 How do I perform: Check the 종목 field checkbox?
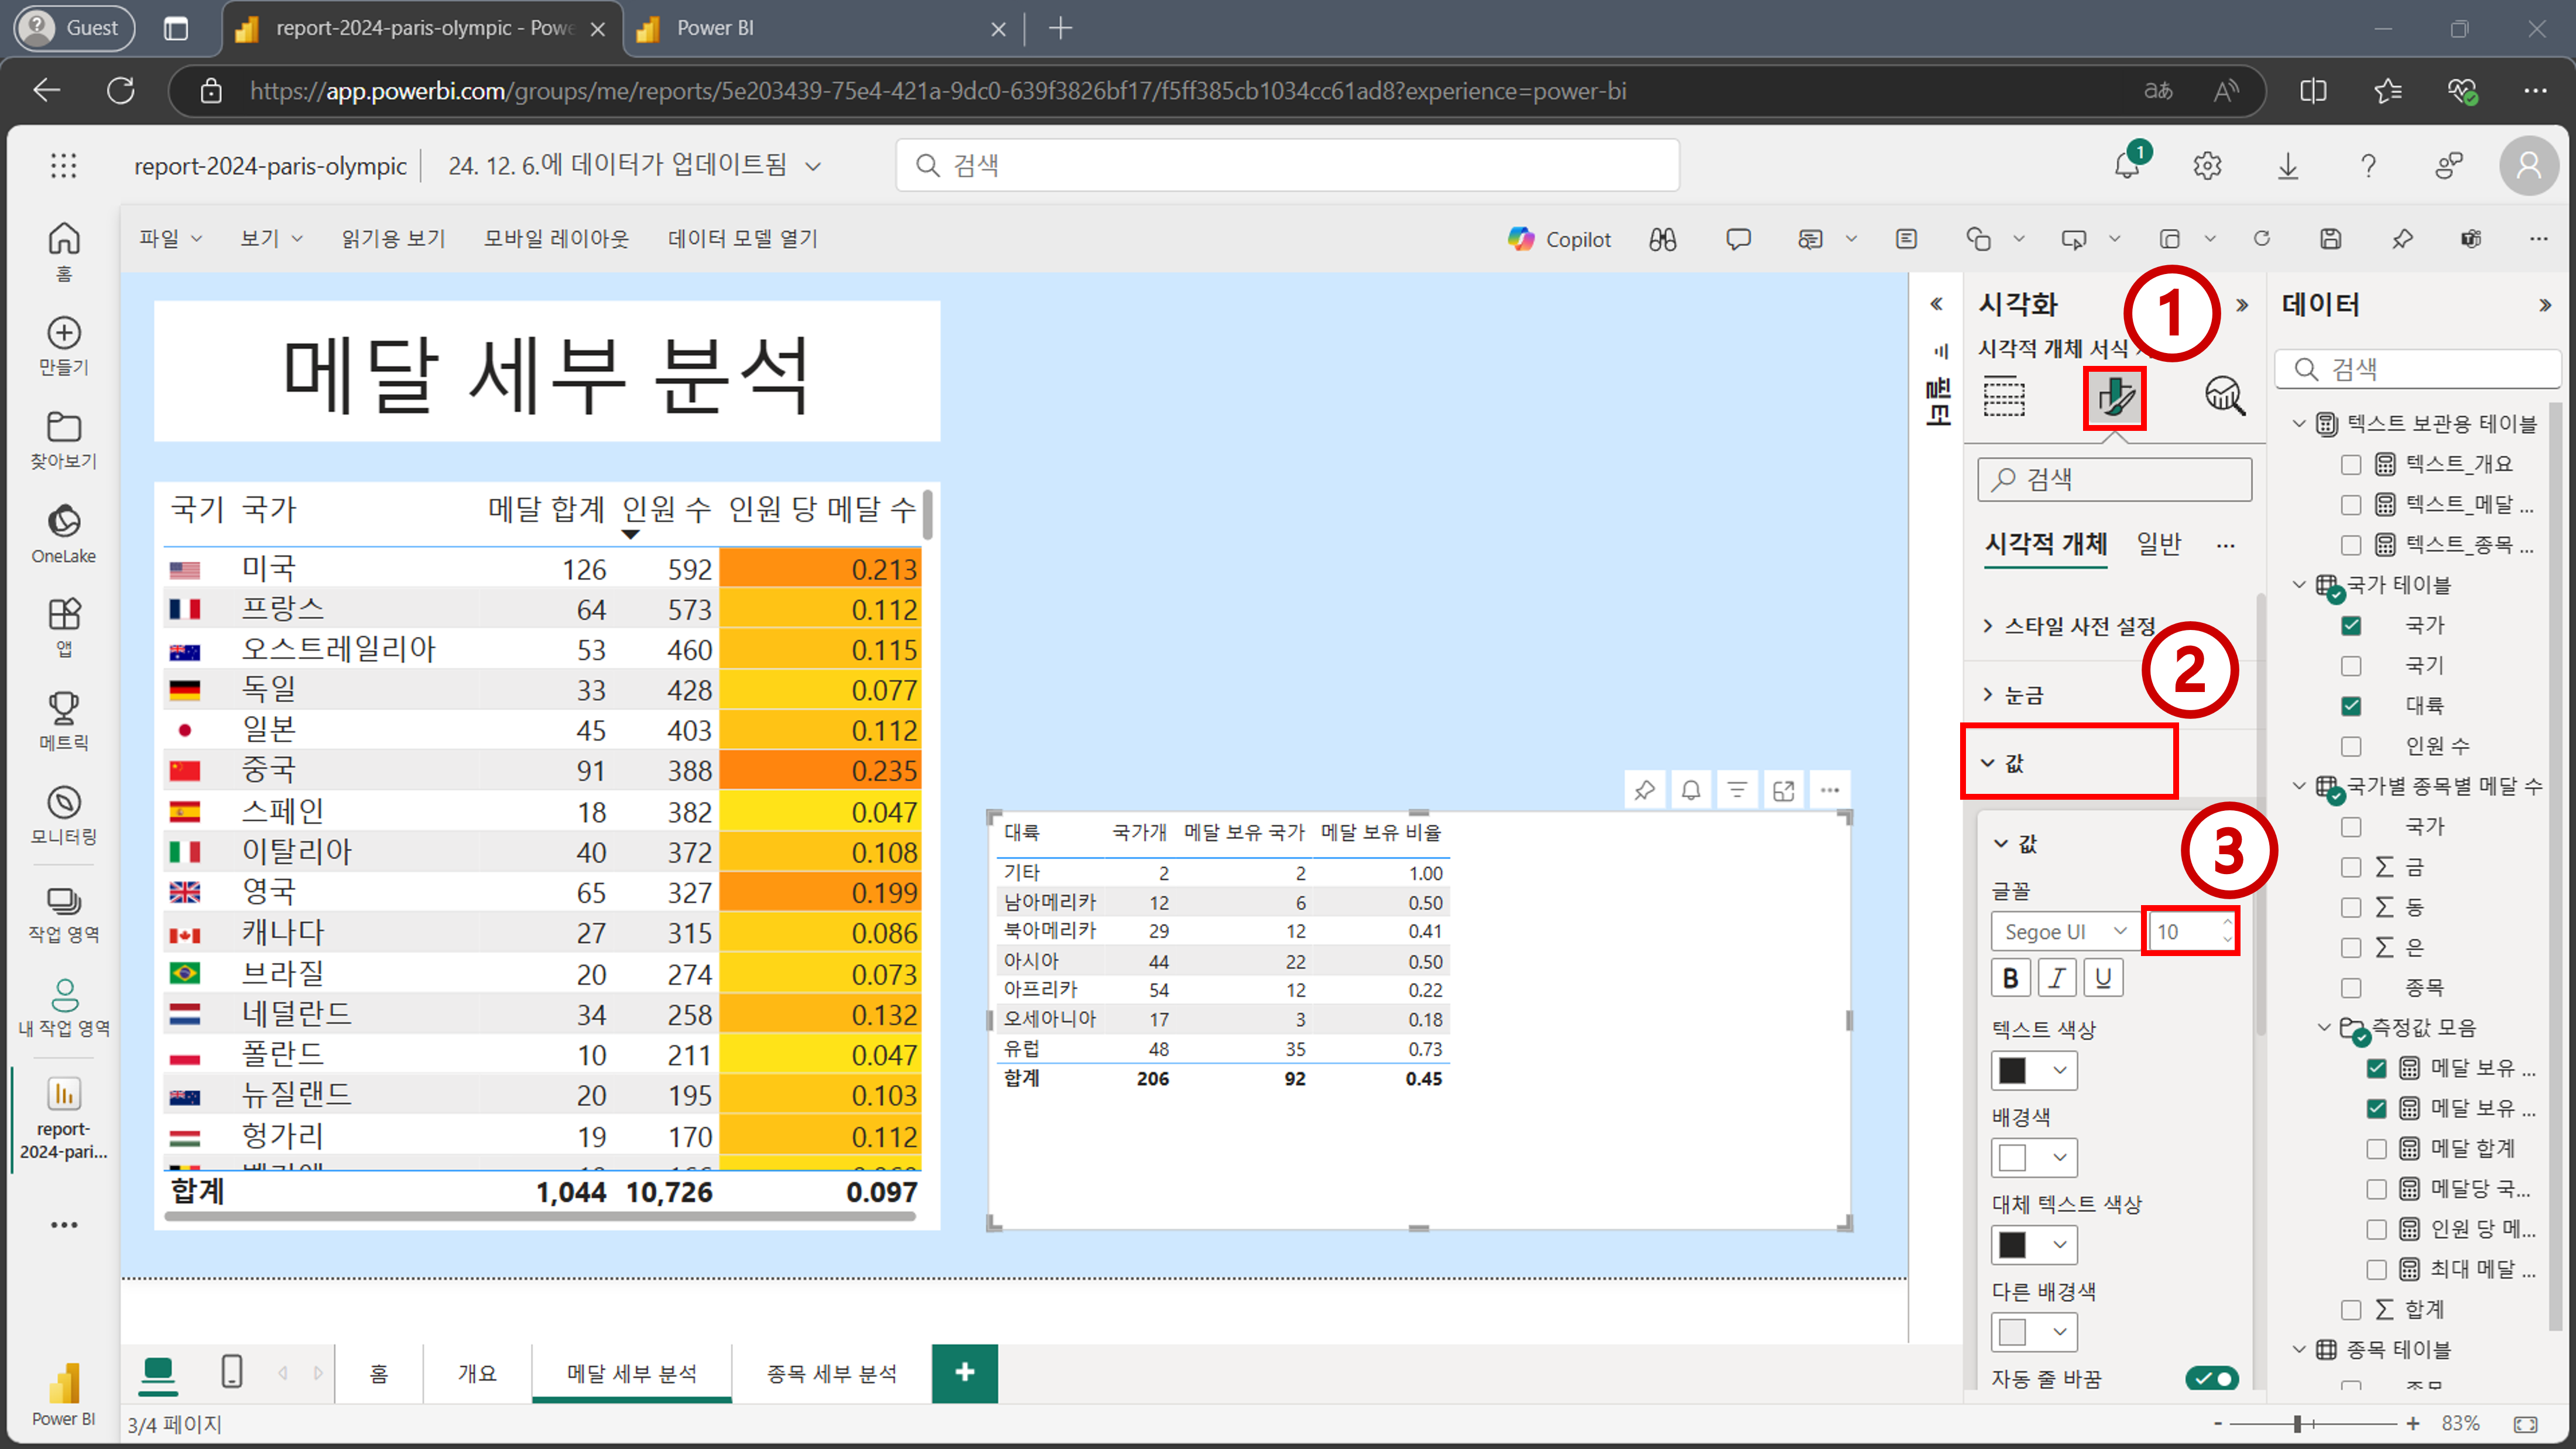pos(2351,988)
